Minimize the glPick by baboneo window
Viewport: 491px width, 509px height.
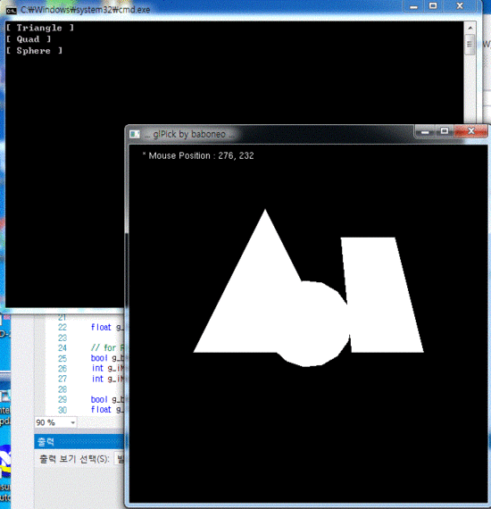point(425,131)
